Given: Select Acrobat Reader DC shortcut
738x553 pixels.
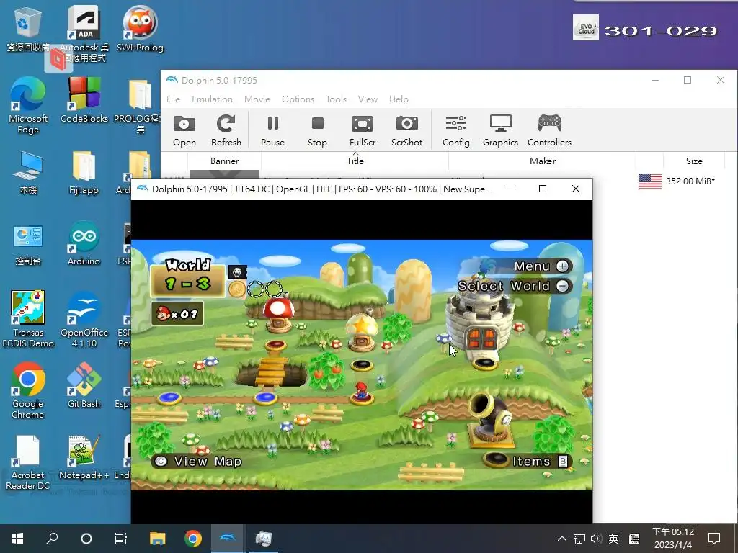Looking at the screenshot, I should click(x=28, y=462).
